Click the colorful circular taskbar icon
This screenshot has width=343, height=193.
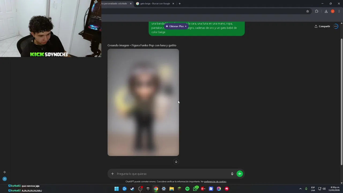click(x=219, y=189)
